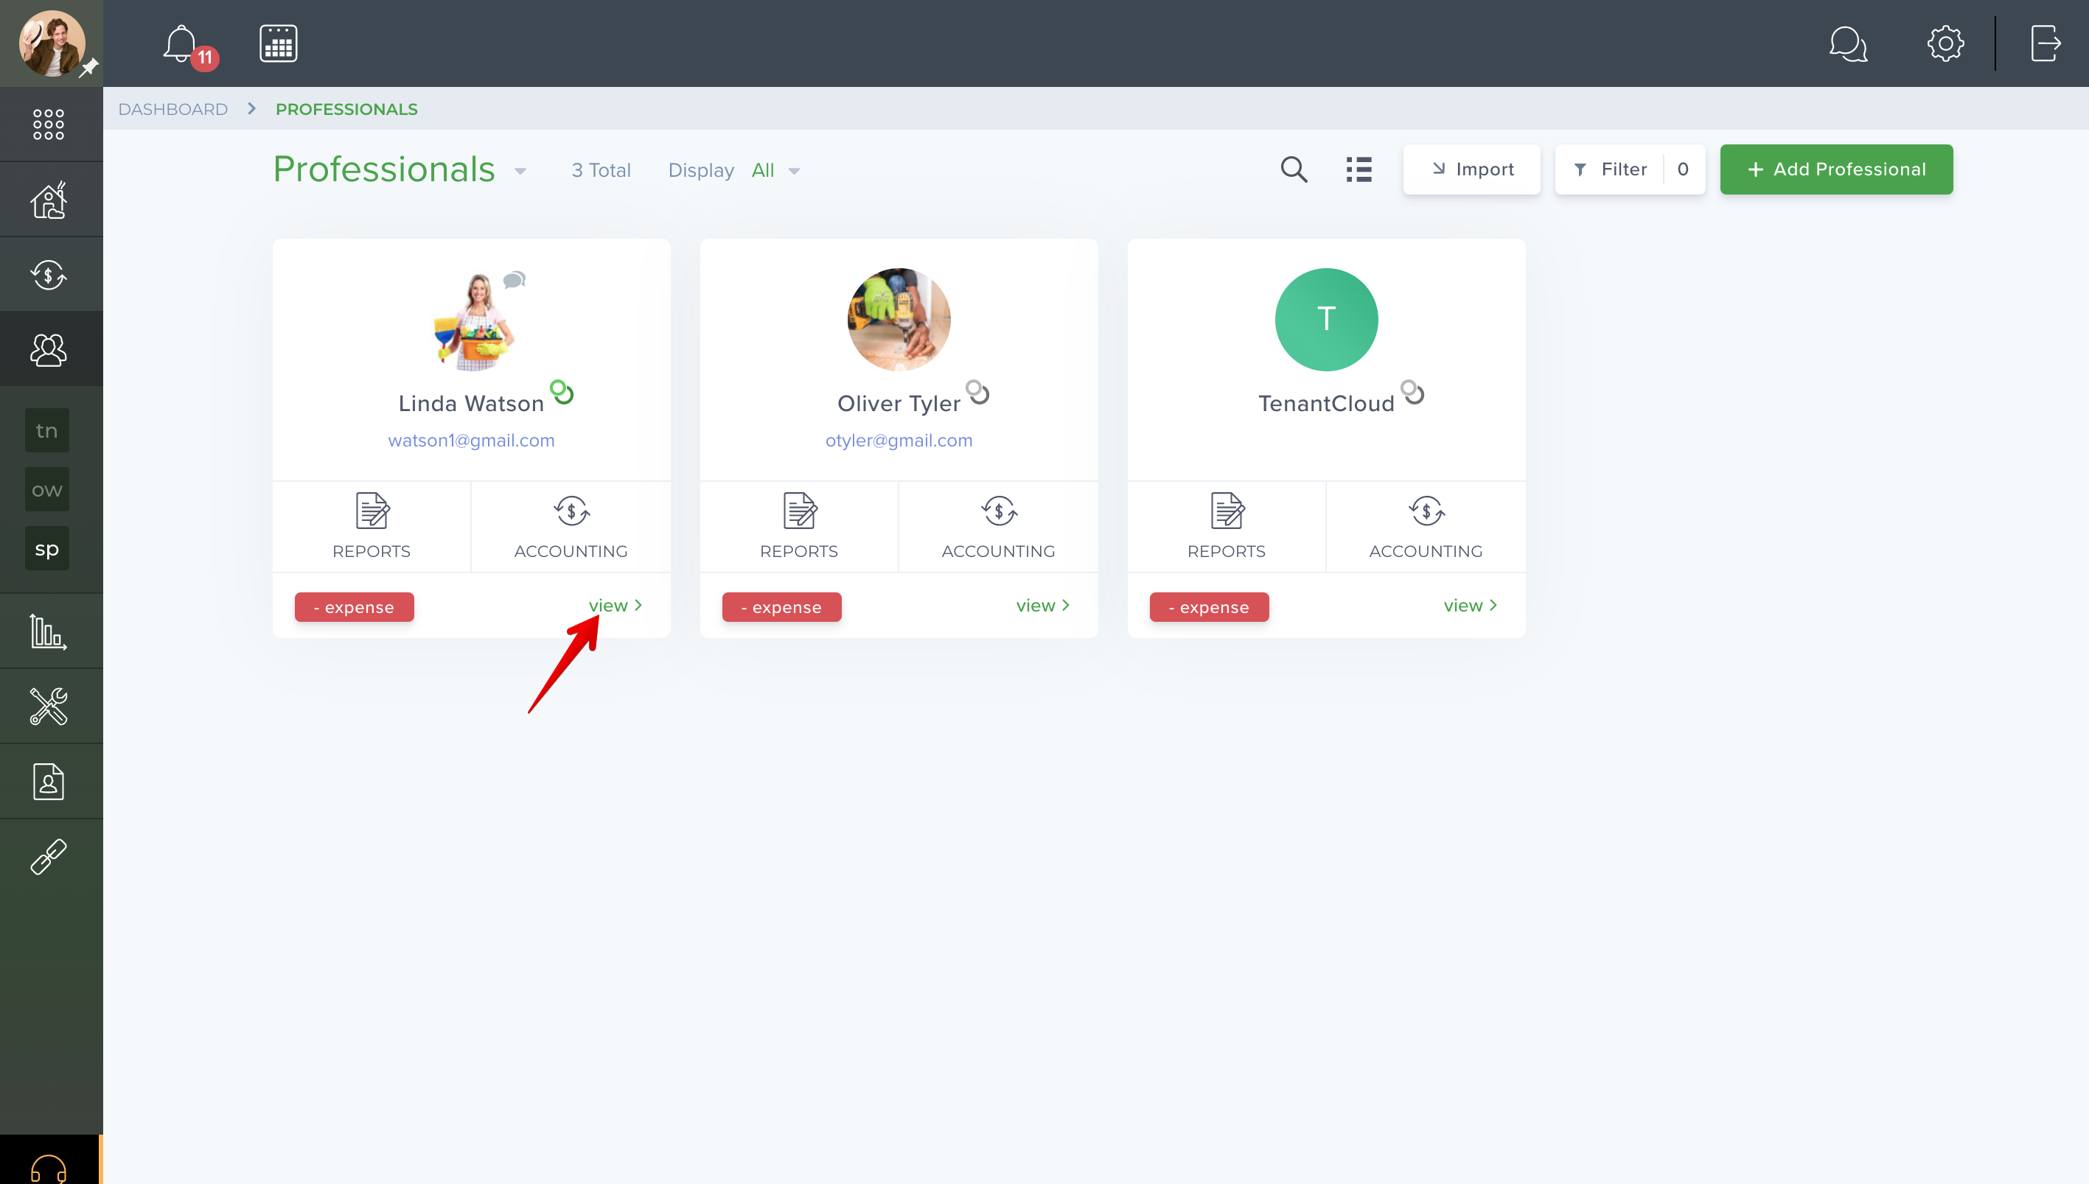Open otyler@gmail.com email link

click(x=899, y=440)
